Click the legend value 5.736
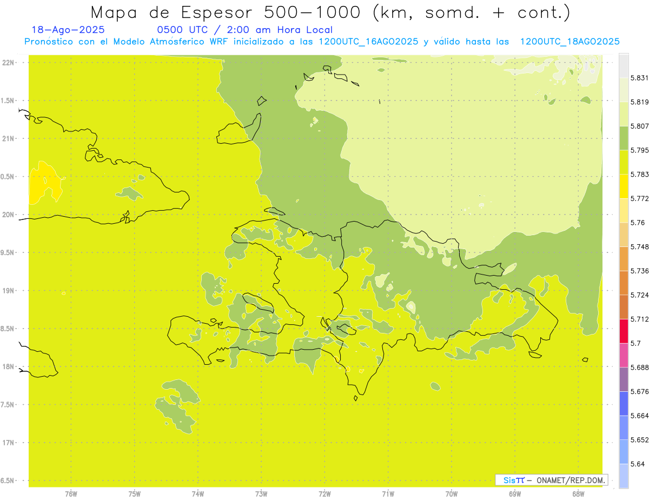Image resolution: width=649 pixels, height=501 pixels. tap(639, 271)
